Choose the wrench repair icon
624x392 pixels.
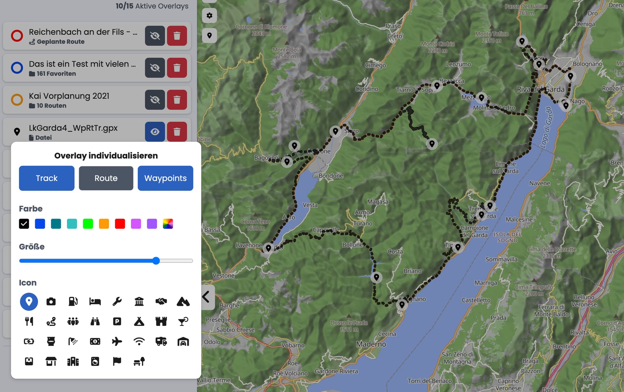tap(117, 302)
